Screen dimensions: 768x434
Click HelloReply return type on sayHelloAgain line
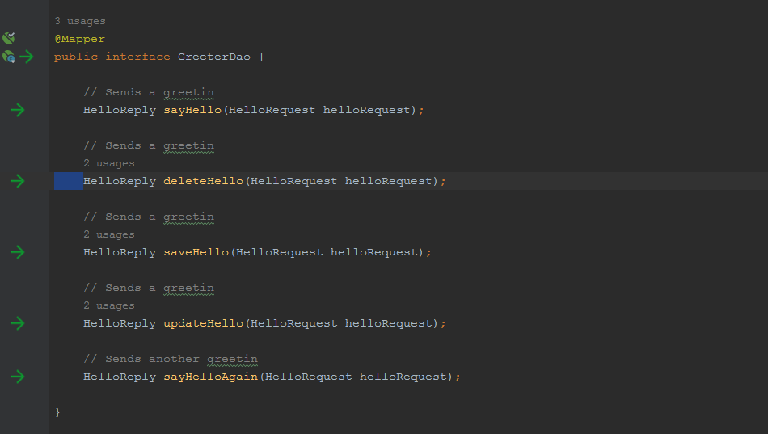click(120, 377)
